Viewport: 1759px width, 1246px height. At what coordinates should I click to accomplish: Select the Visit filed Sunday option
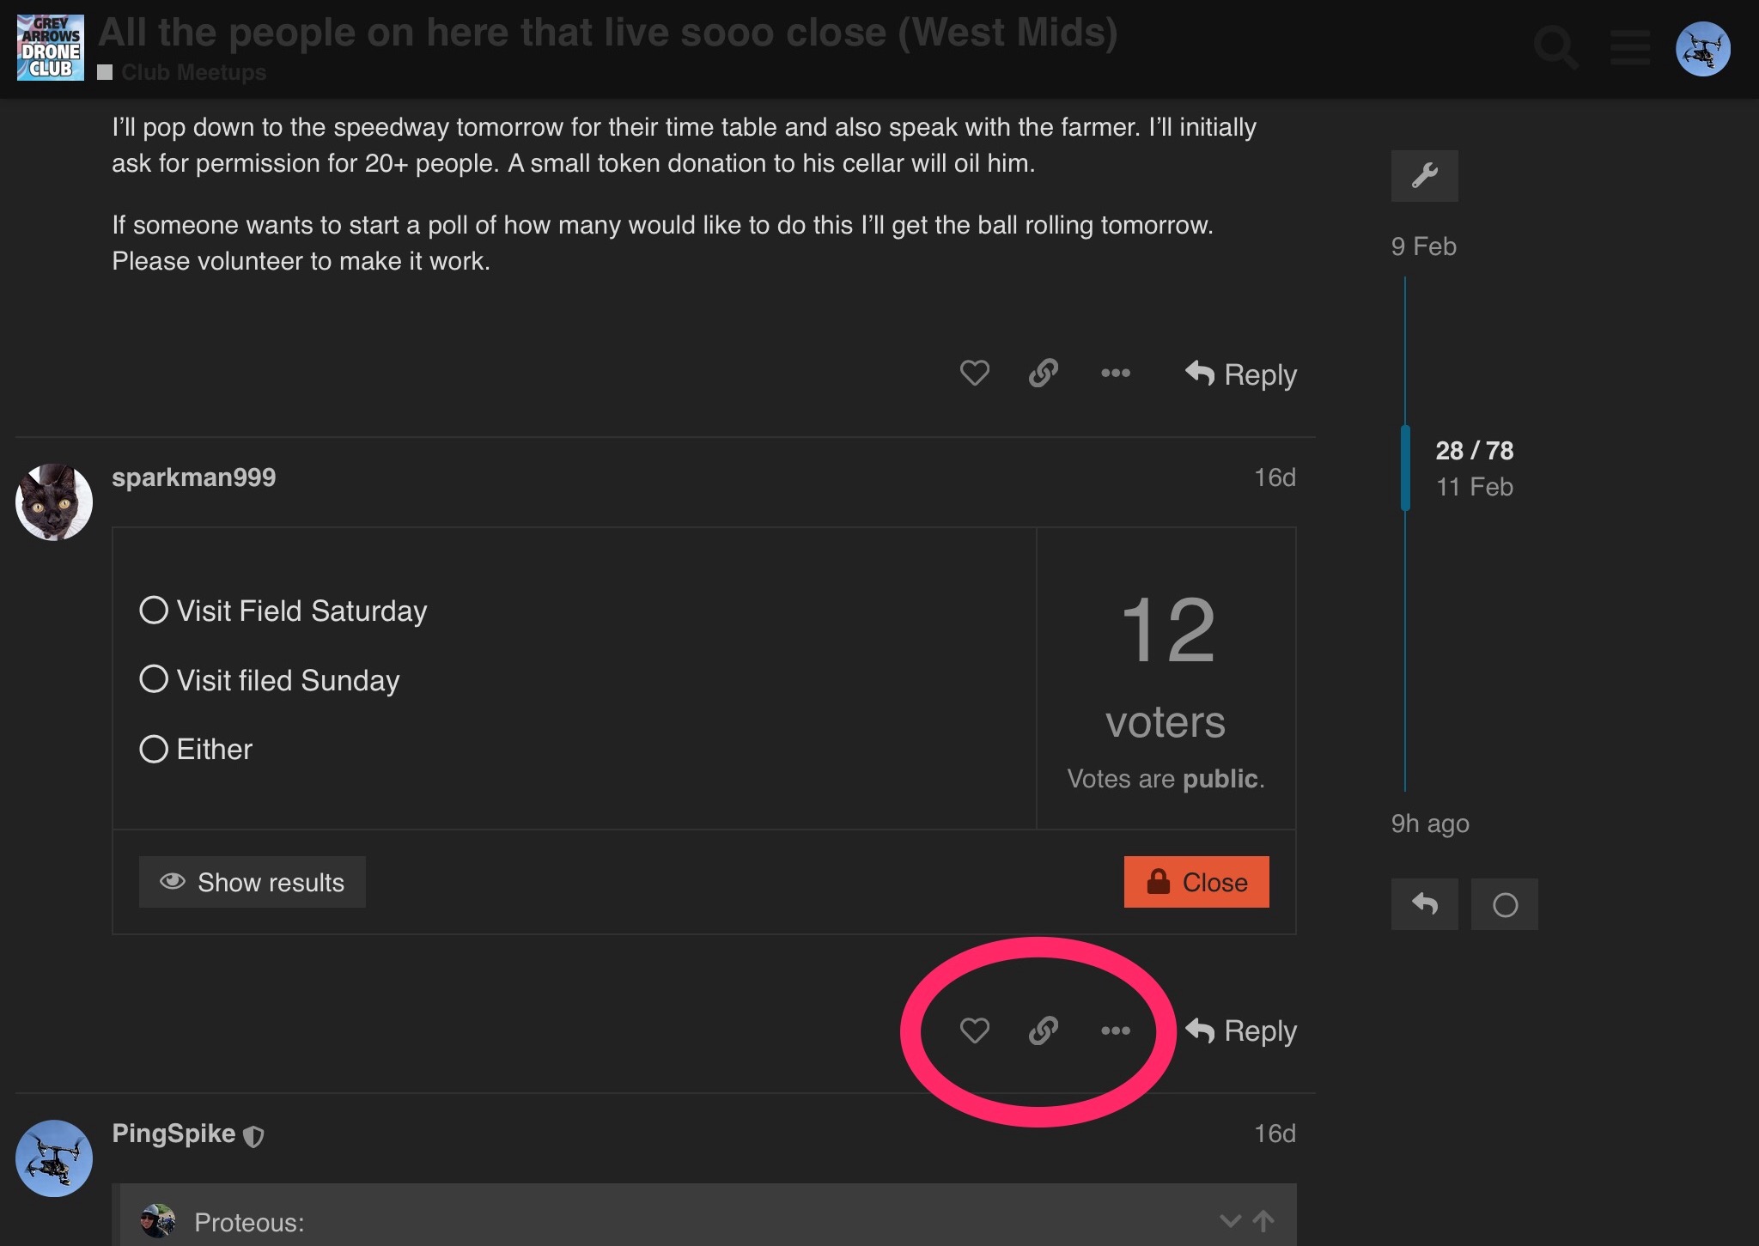(x=154, y=679)
